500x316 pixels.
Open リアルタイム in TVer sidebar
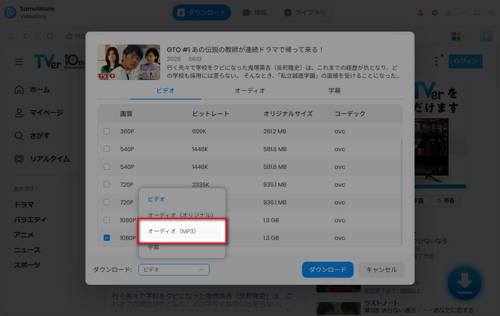pyautogui.click(x=42, y=159)
